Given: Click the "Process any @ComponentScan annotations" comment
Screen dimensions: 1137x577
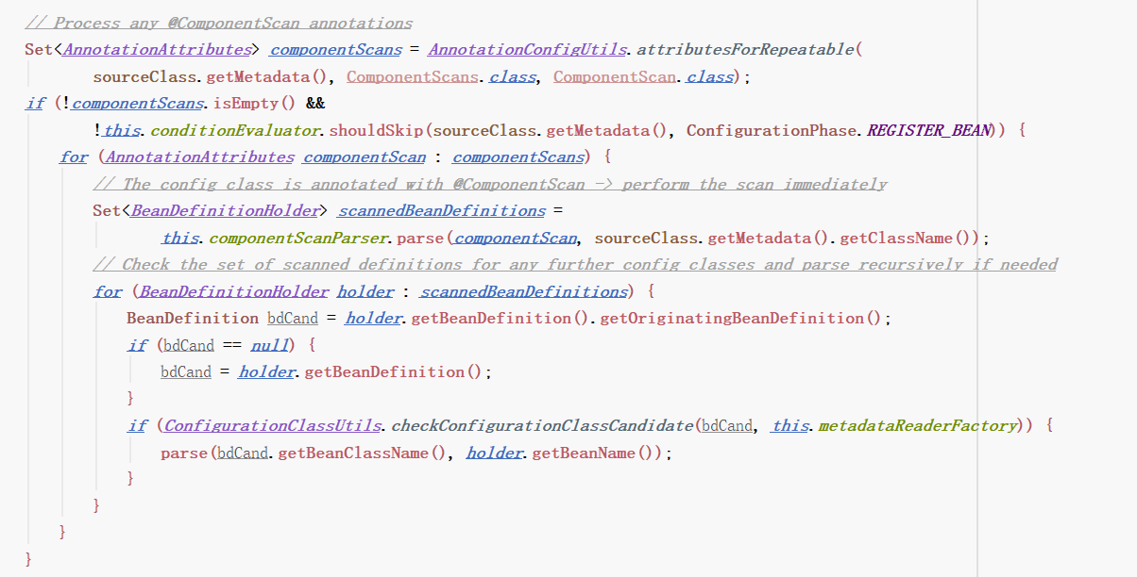Looking at the screenshot, I should coord(218,23).
